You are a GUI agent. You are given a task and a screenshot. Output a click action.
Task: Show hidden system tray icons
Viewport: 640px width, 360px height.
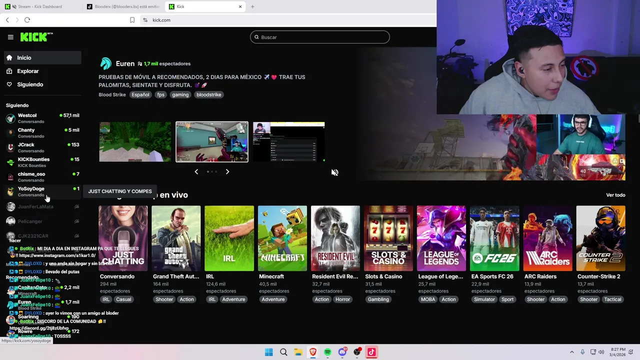click(x=571, y=352)
